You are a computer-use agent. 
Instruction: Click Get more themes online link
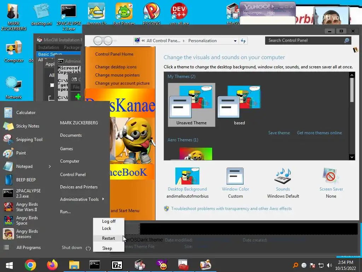click(319, 133)
